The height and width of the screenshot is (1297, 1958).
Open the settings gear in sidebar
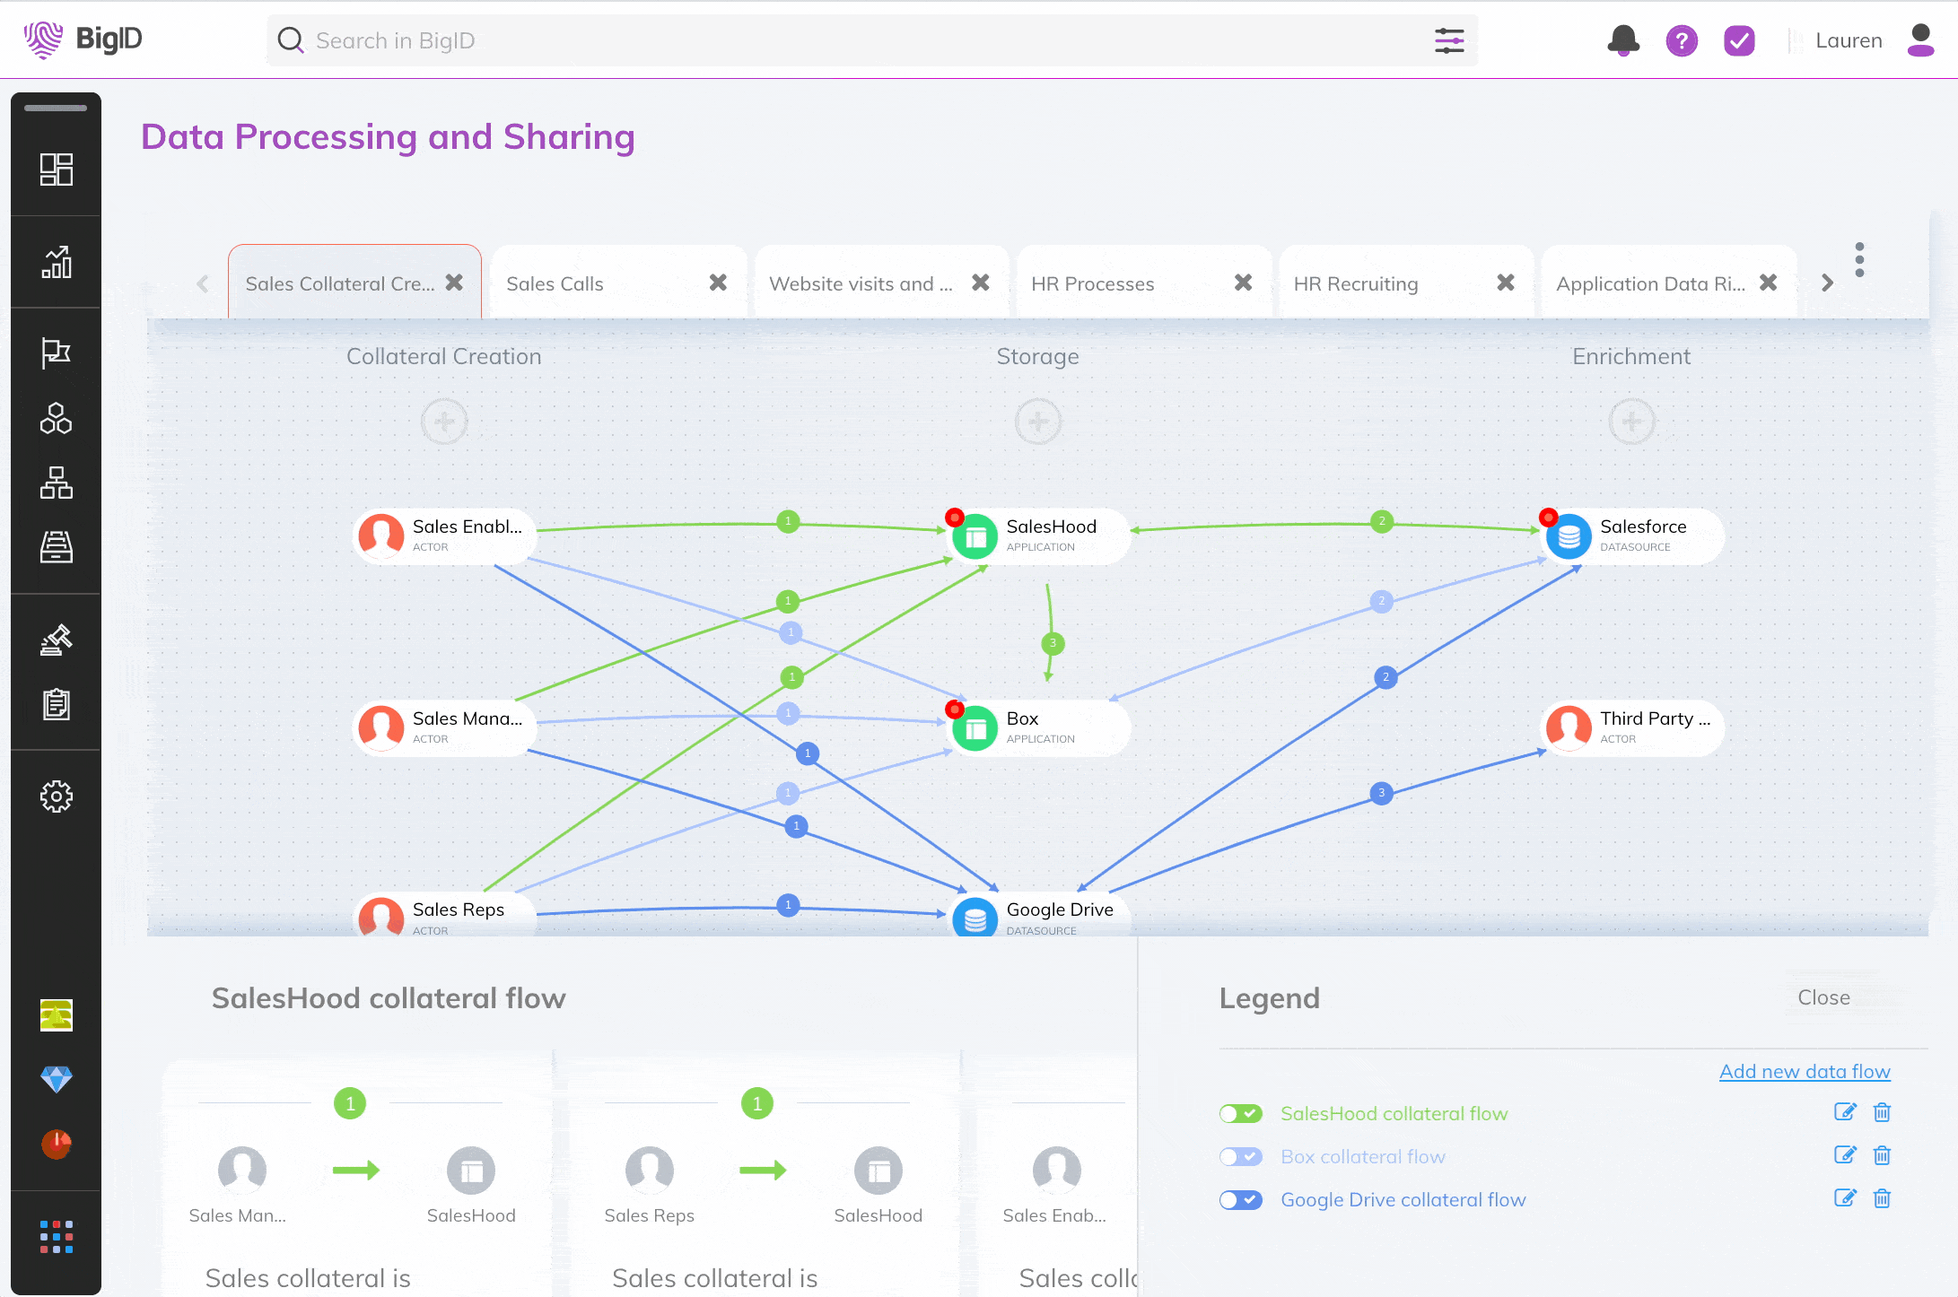56,796
